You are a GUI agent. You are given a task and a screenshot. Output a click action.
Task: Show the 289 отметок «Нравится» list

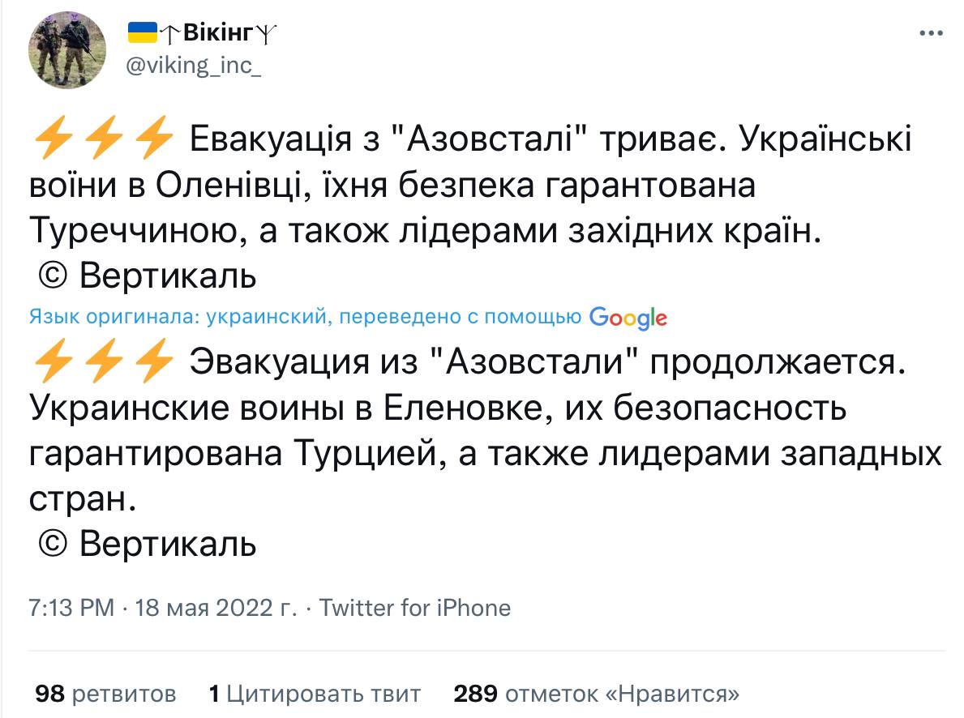pos(597,694)
